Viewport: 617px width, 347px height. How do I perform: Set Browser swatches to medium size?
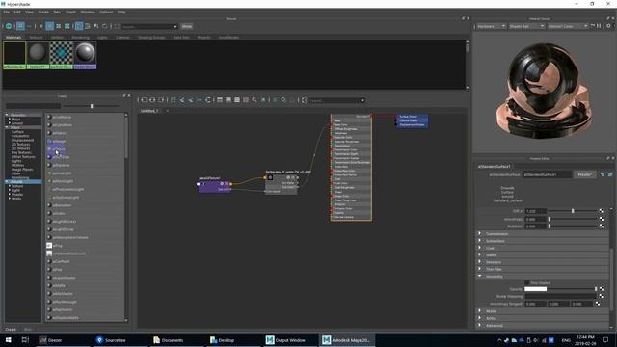pos(49,26)
